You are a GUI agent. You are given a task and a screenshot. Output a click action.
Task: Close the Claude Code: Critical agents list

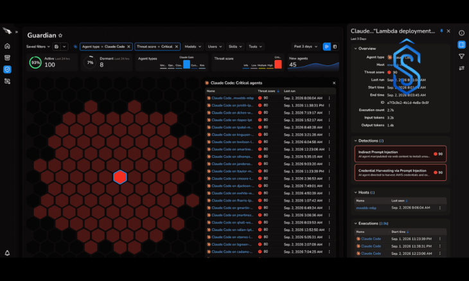click(x=334, y=83)
